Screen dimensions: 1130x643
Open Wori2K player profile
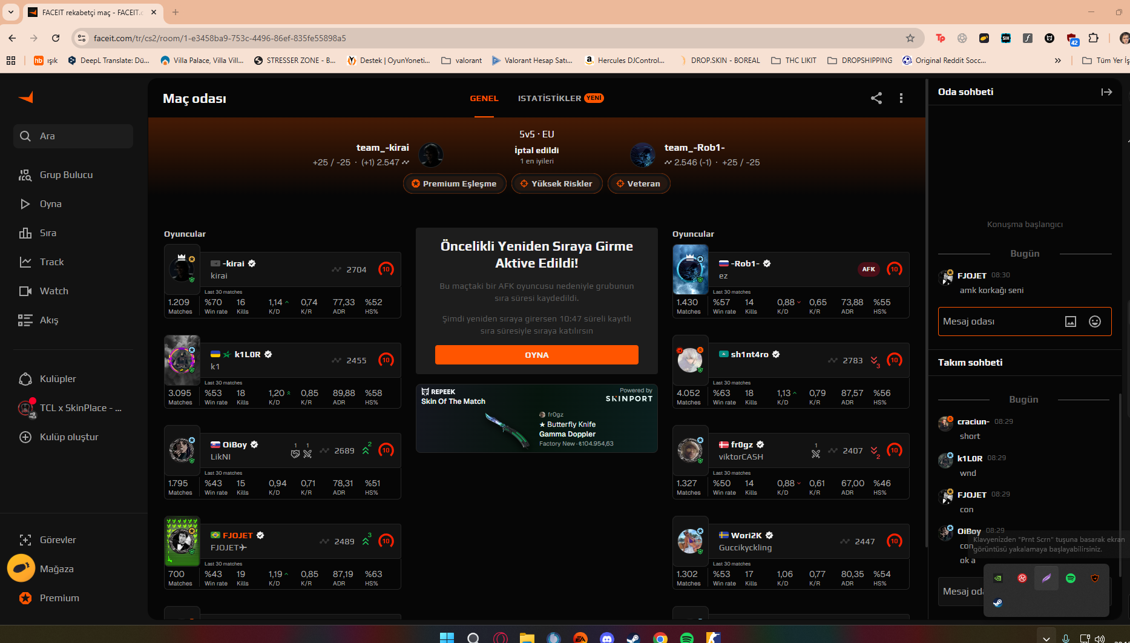(746, 535)
